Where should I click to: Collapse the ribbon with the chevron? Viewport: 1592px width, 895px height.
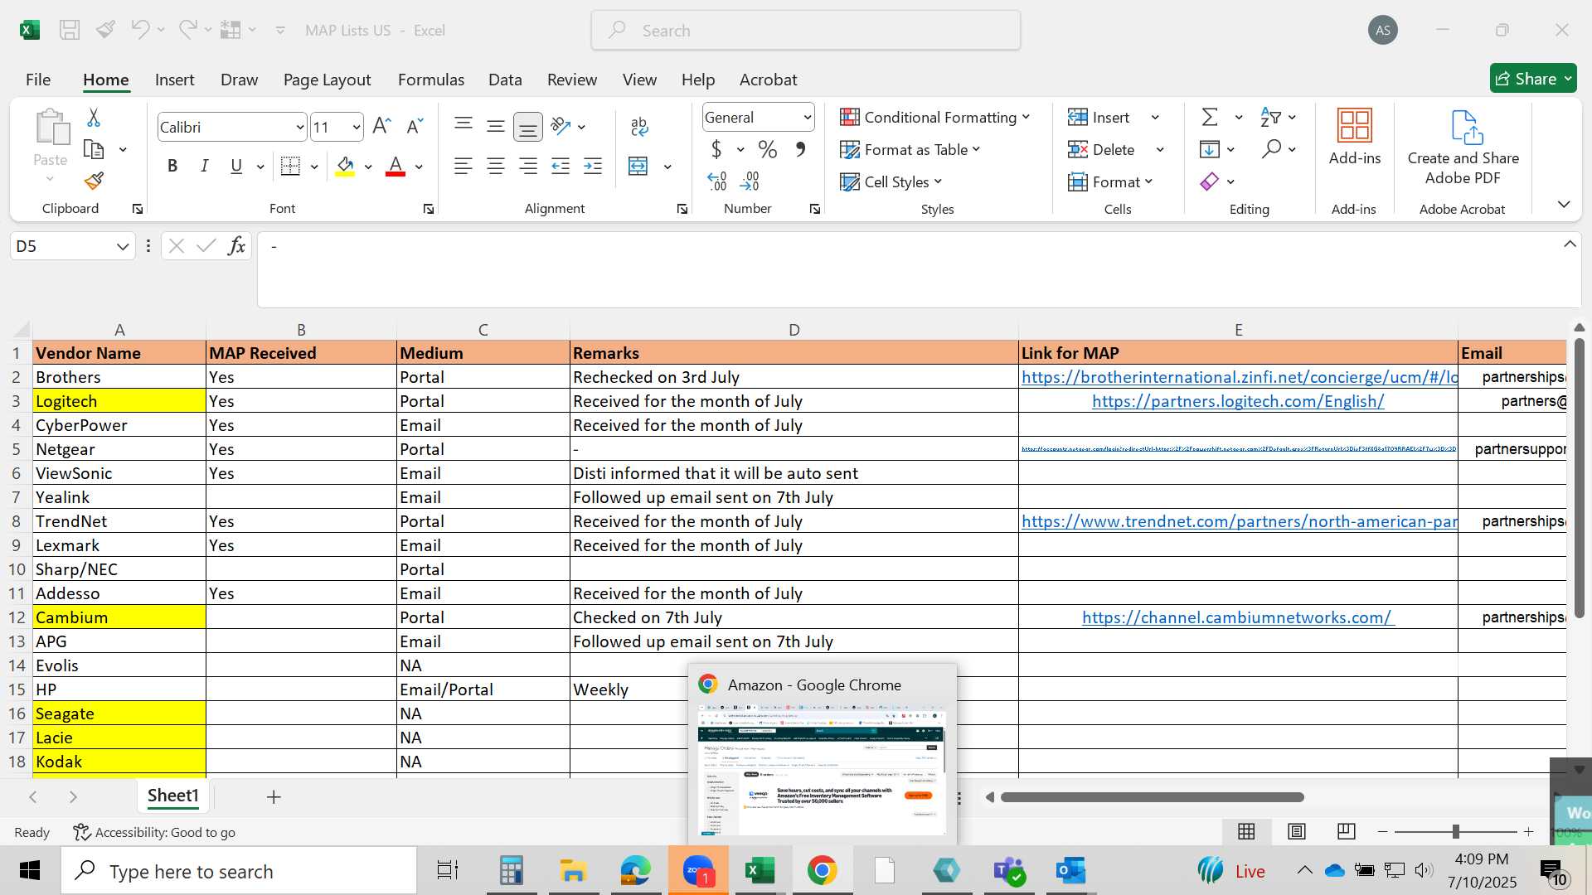[x=1564, y=205]
